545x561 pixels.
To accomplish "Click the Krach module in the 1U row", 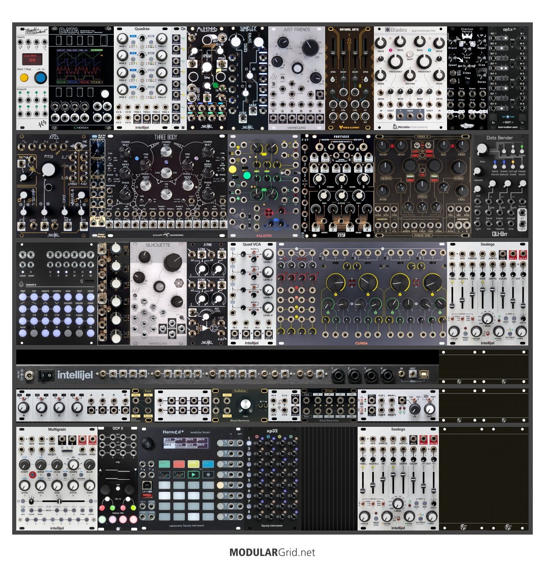I will pyautogui.click(x=142, y=405).
